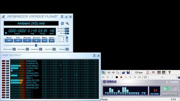Image resolution: width=180 pixels, height=101 pixels.
Task: Toggle the Autoplay switch
Action: 67,29
